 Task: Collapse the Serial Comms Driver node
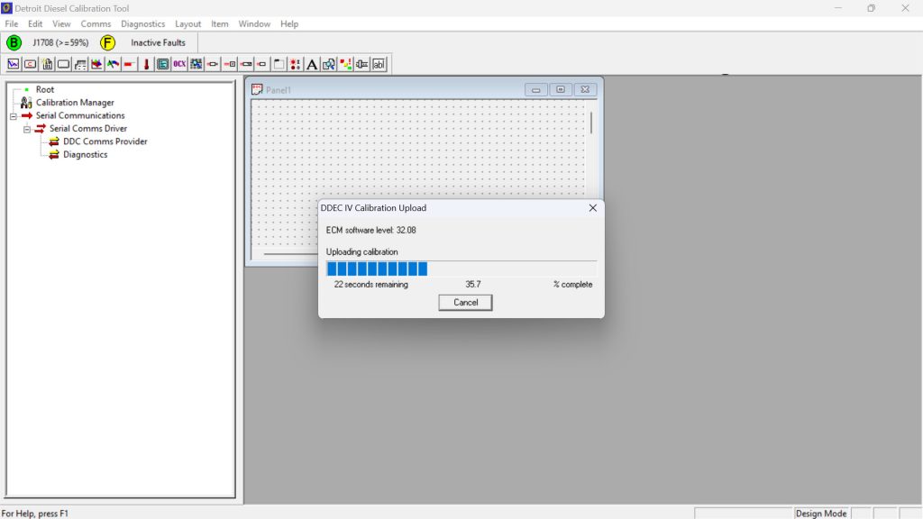(26, 128)
